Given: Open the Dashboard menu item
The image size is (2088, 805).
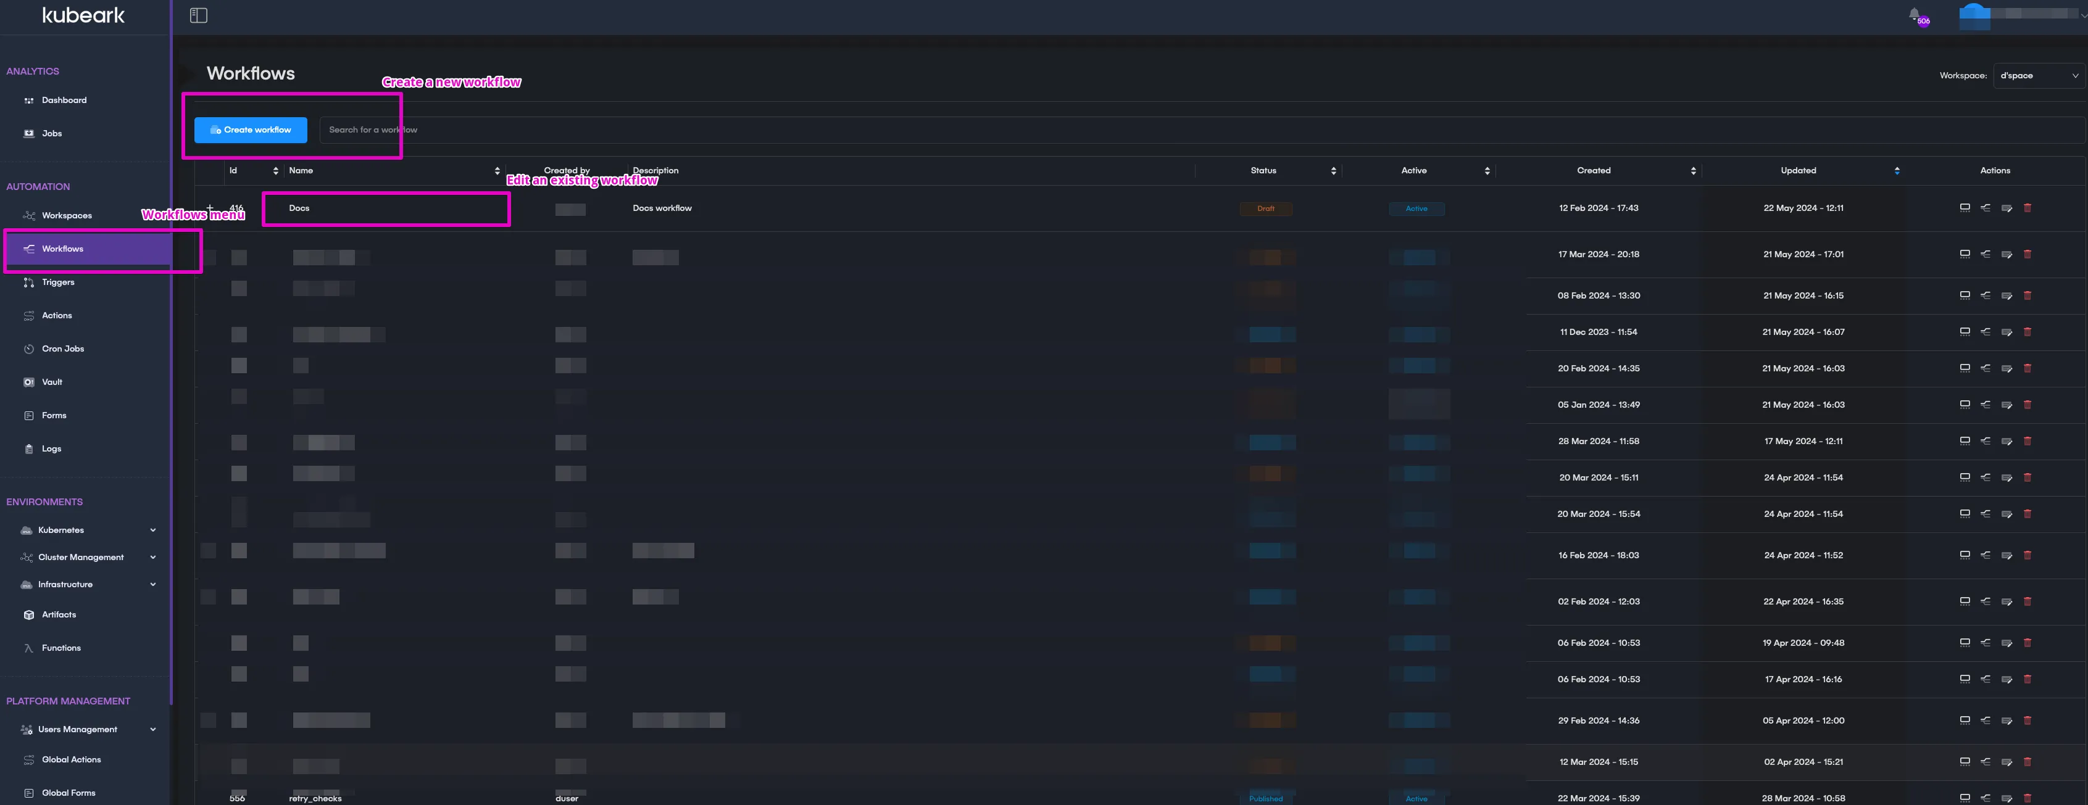Looking at the screenshot, I should [64, 101].
